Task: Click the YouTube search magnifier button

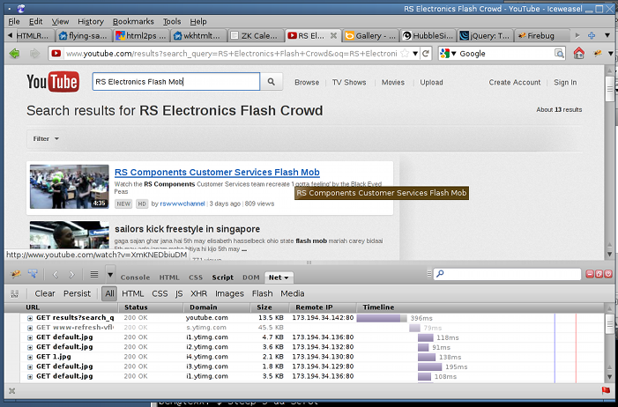Action: click(x=272, y=82)
